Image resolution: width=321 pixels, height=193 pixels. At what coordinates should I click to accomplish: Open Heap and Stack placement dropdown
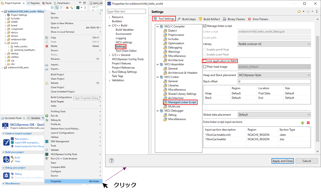click(x=274, y=75)
